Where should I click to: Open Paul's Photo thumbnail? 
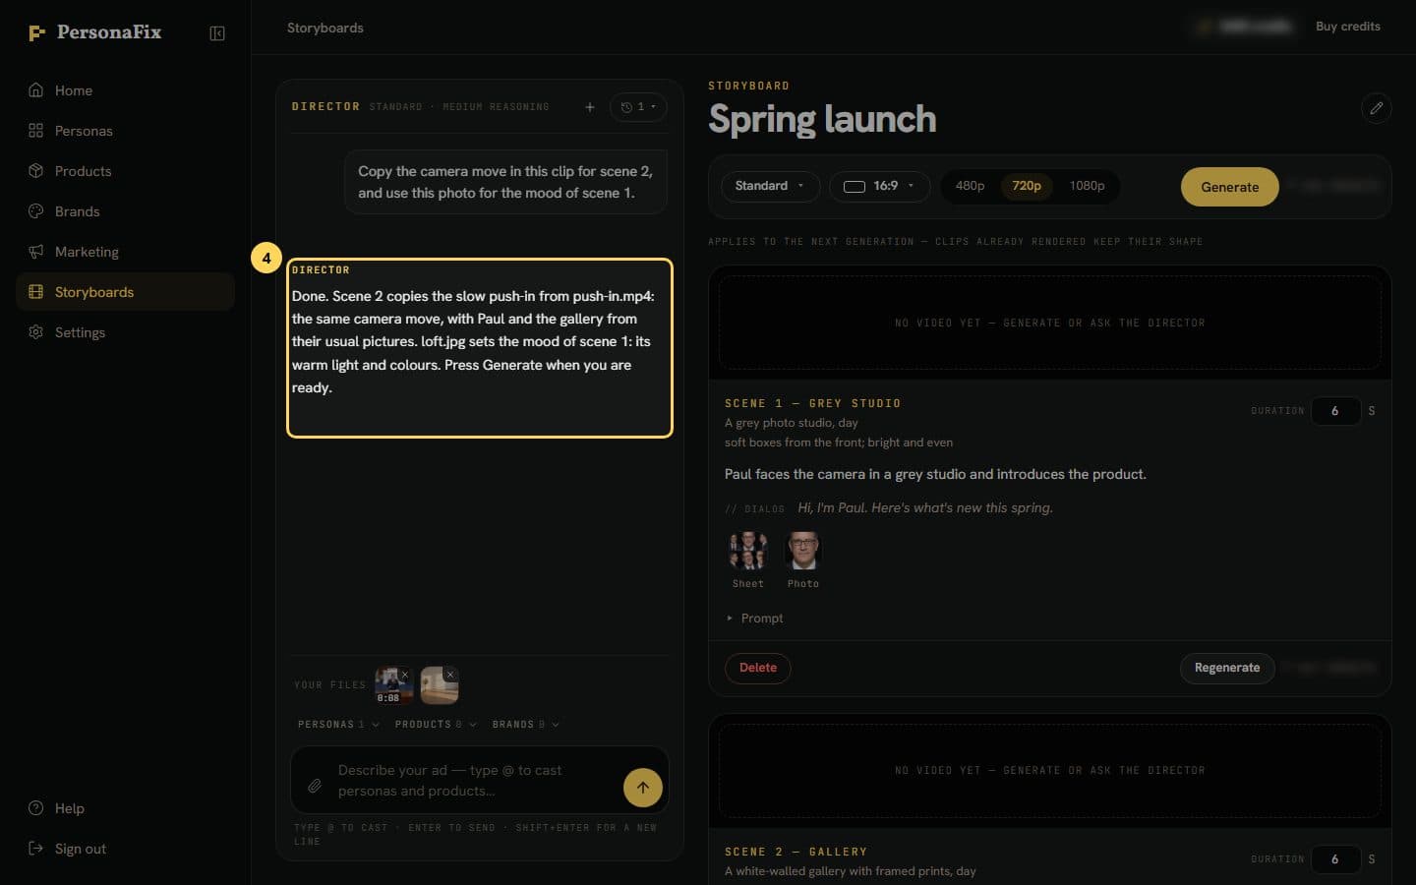(x=803, y=552)
